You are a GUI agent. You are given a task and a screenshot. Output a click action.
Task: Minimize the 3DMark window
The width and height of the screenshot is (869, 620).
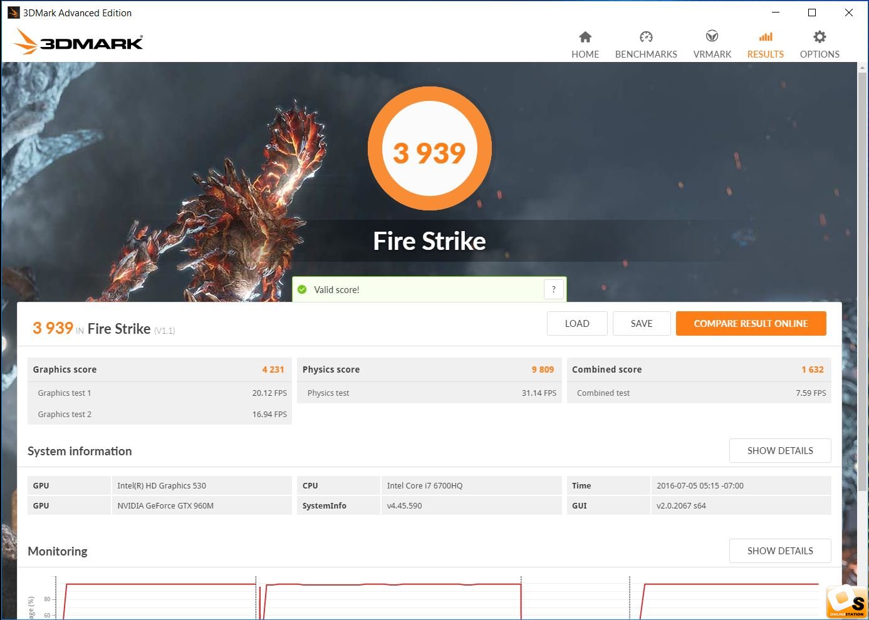tap(776, 13)
